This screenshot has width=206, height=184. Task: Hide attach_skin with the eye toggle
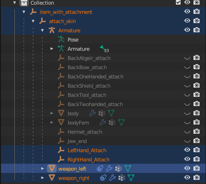point(187,21)
